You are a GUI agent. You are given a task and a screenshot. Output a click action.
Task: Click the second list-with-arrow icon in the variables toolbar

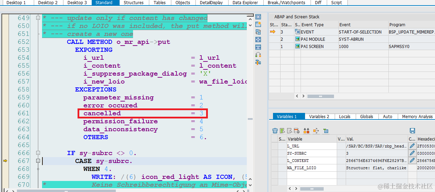pos(290,131)
